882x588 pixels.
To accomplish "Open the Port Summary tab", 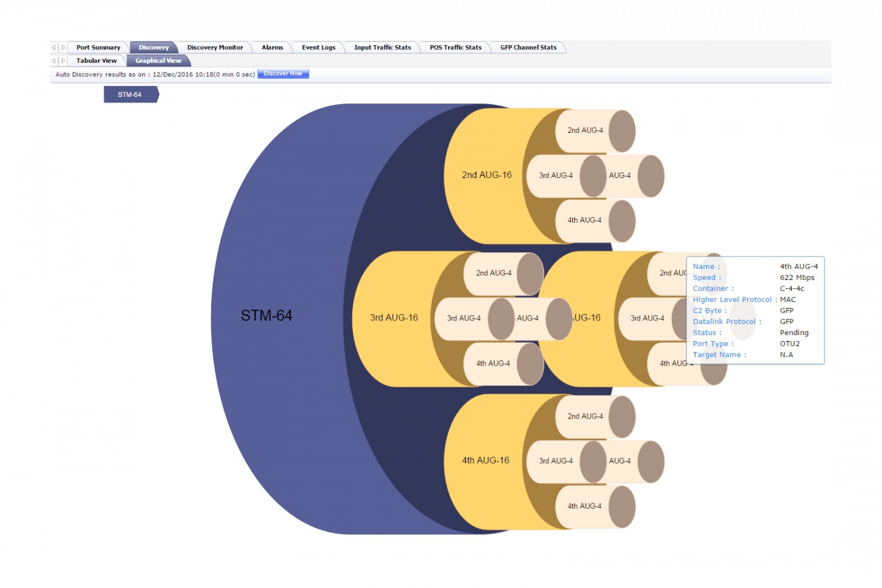I will pyautogui.click(x=98, y=48).
